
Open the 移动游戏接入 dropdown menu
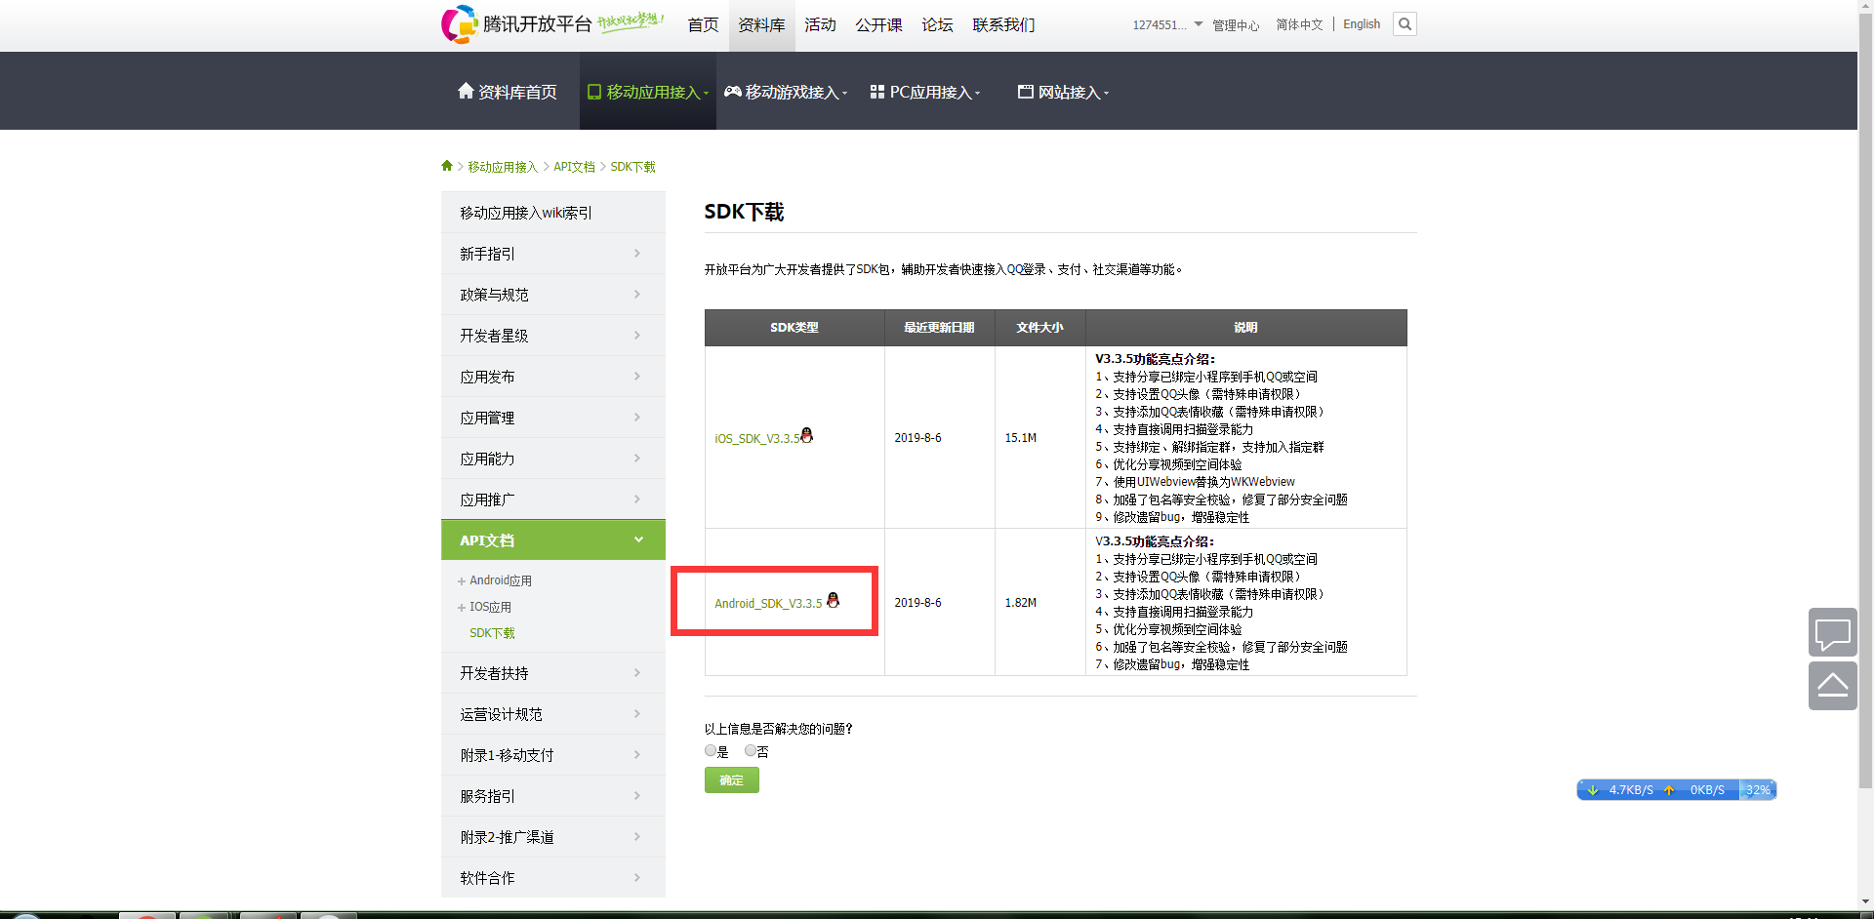tap(787, 92)
